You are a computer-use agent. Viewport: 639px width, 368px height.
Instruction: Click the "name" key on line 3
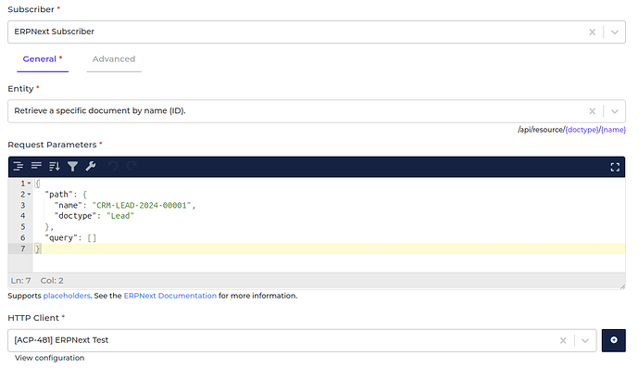[68, 205]
